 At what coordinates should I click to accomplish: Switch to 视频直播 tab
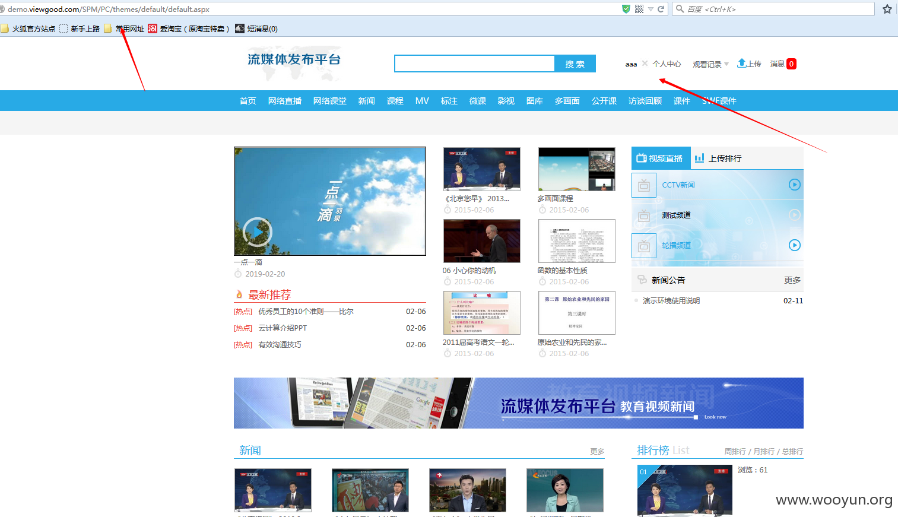(661, 158)
